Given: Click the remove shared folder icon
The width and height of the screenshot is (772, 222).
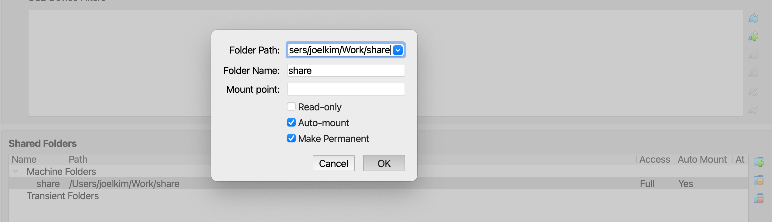Looking at the screenshot, I should coord(758,198).
